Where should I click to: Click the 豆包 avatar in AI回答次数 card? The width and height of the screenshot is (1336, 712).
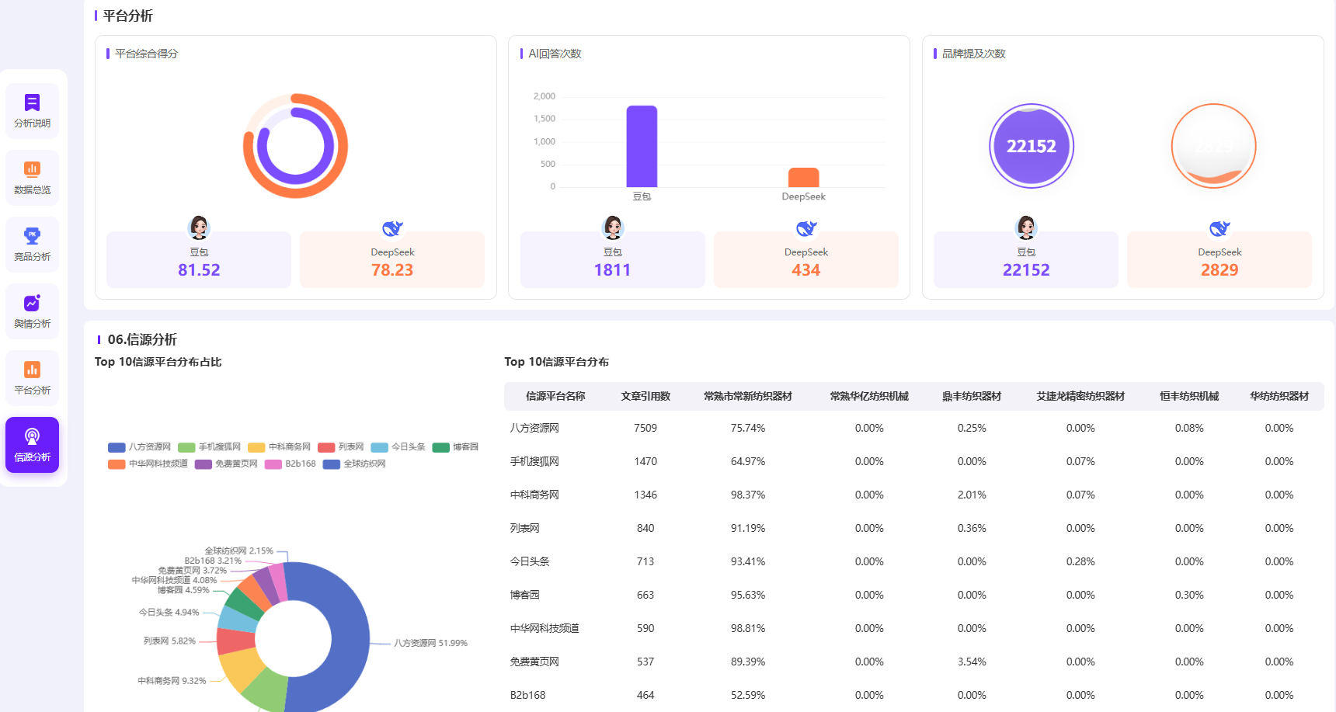[x=613, y=227]
